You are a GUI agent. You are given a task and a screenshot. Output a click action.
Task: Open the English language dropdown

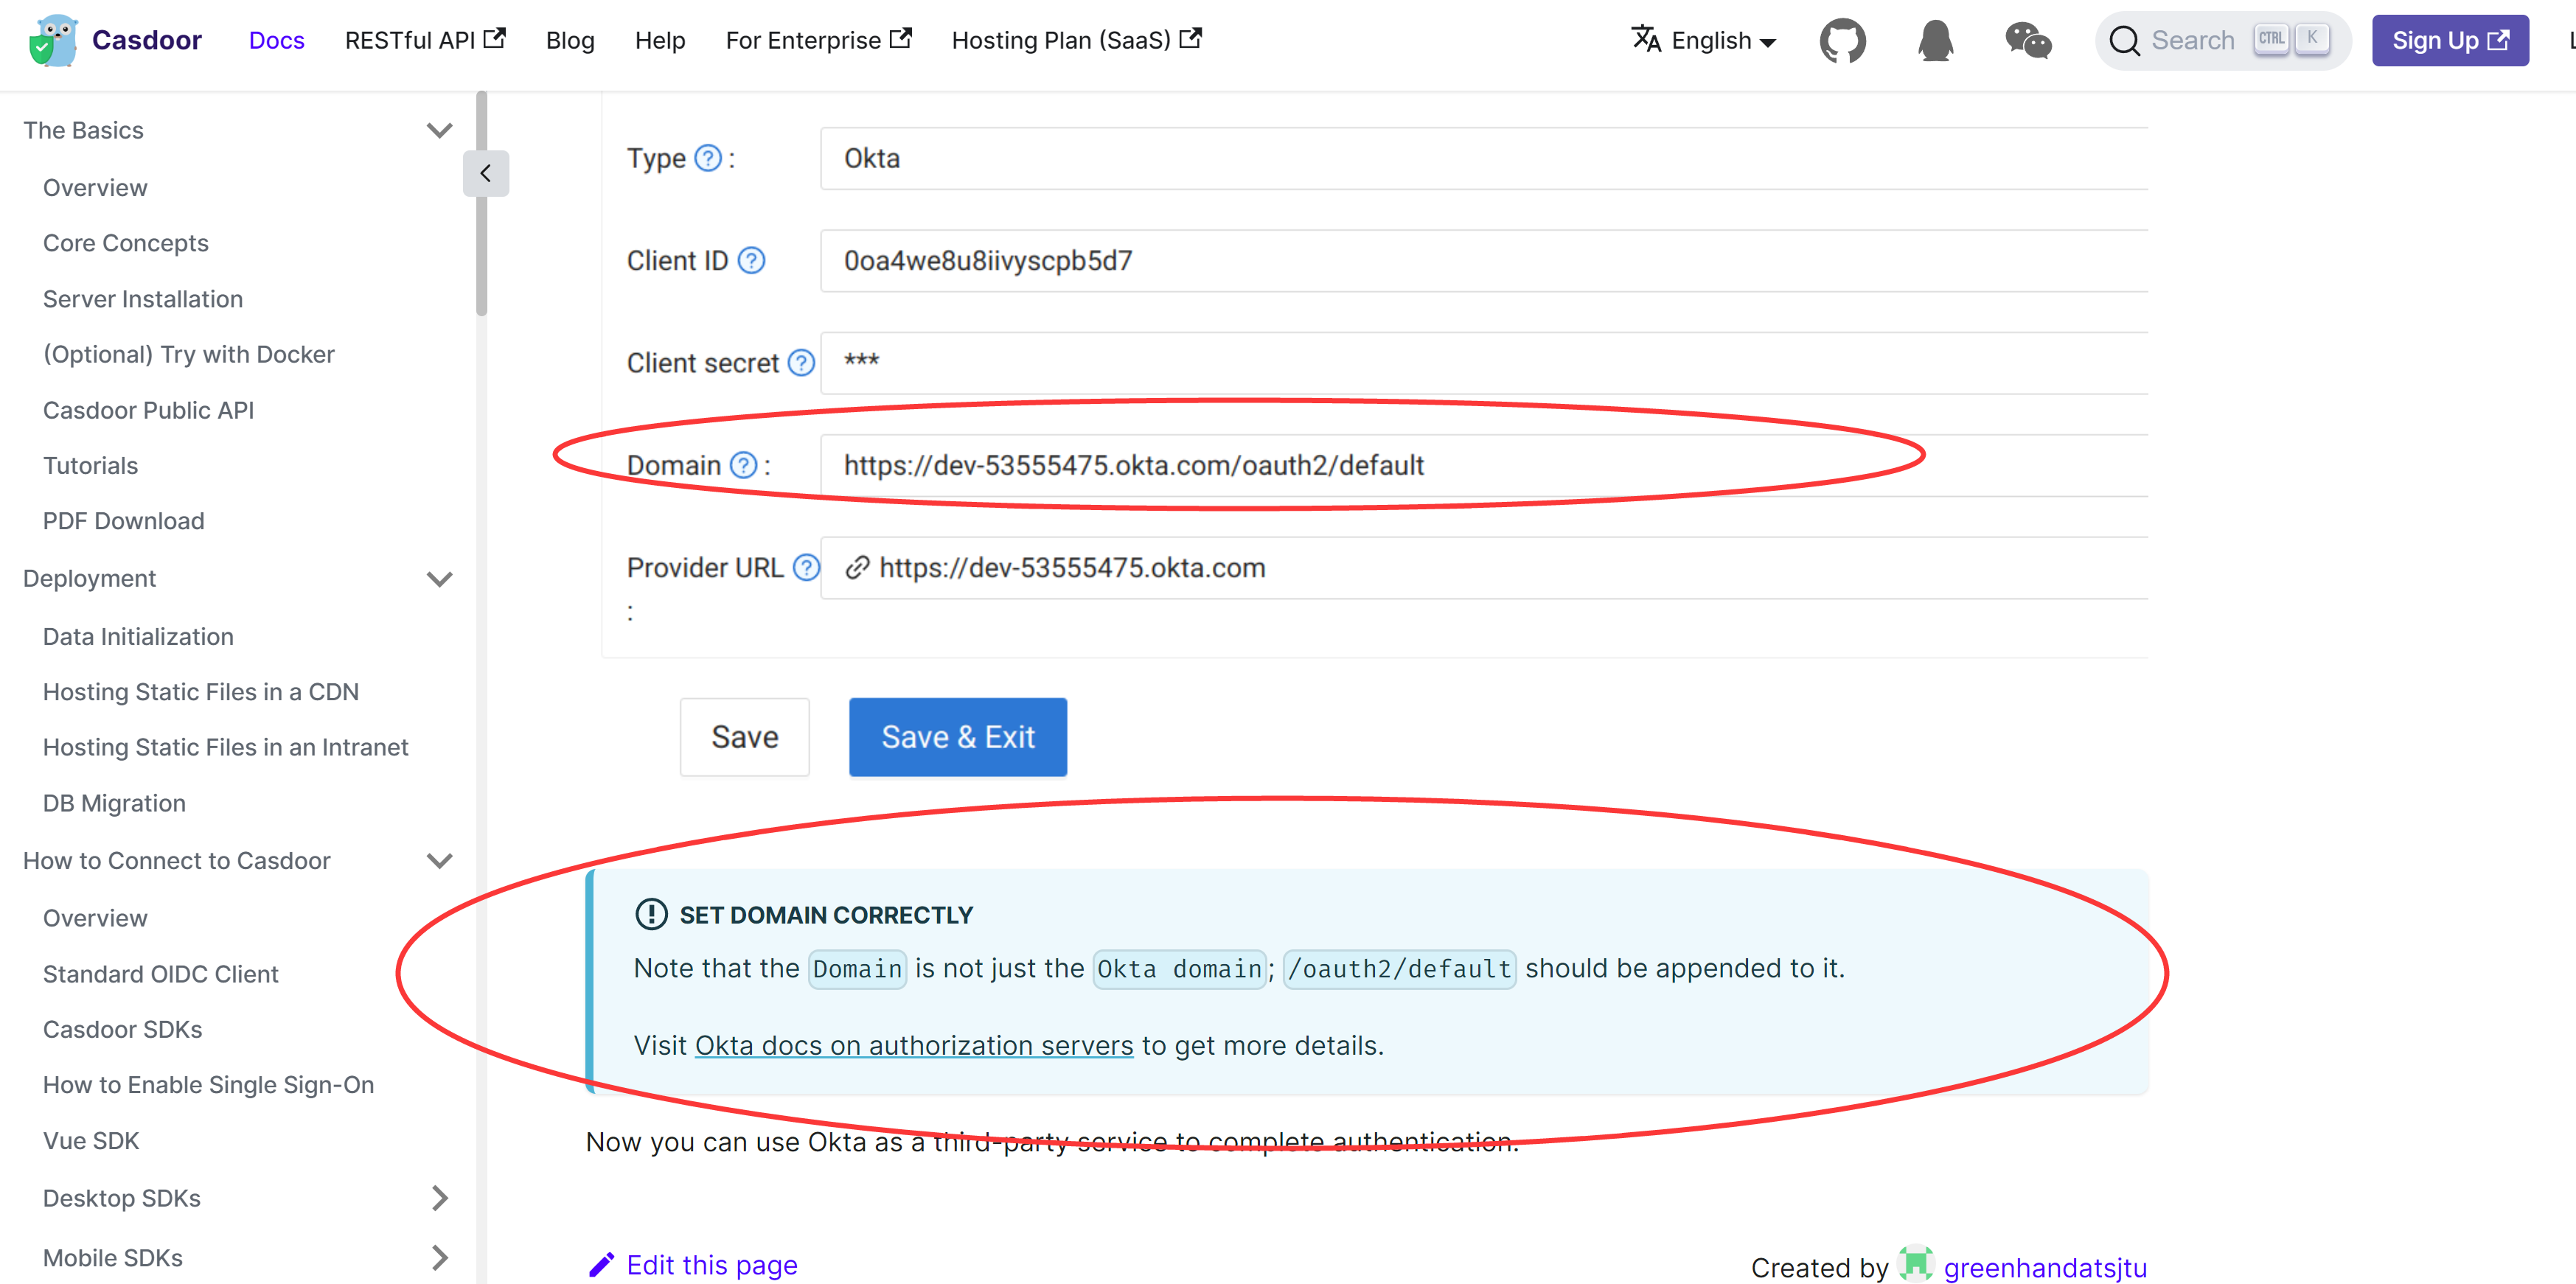click(x=1703, y=40)
